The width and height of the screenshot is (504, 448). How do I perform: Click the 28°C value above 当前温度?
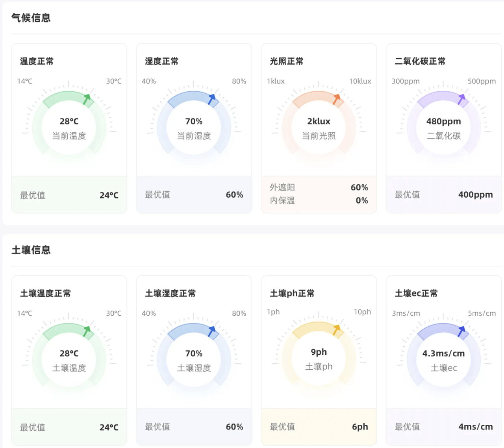click(69, 121)
